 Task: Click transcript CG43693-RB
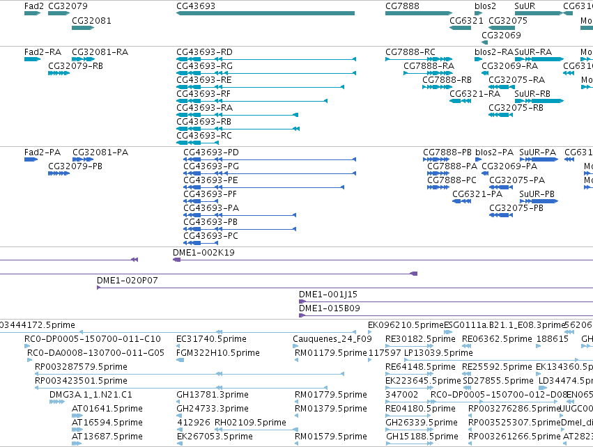pyautogui.click(x=204, y=122)
